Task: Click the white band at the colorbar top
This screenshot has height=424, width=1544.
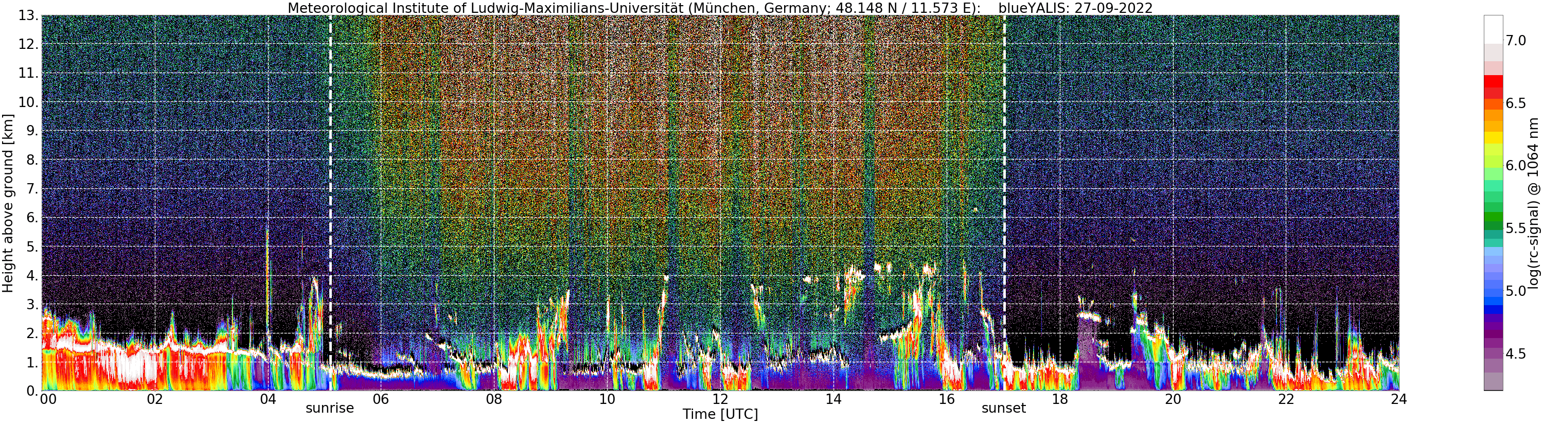Action: coord(1494,29)
